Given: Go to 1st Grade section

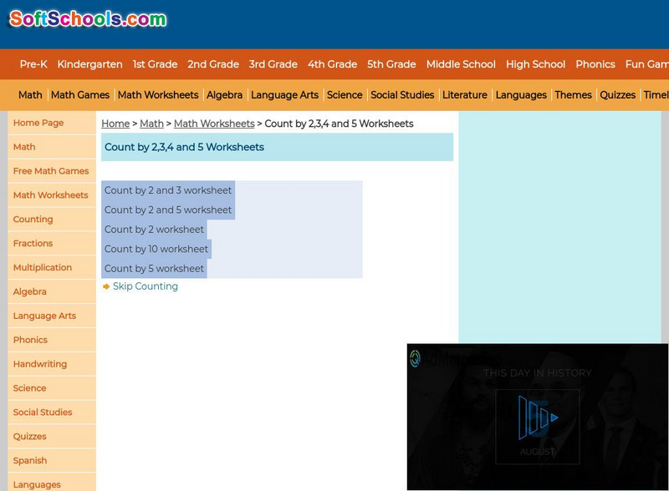Looking at the screenshot, I should 155,64.
